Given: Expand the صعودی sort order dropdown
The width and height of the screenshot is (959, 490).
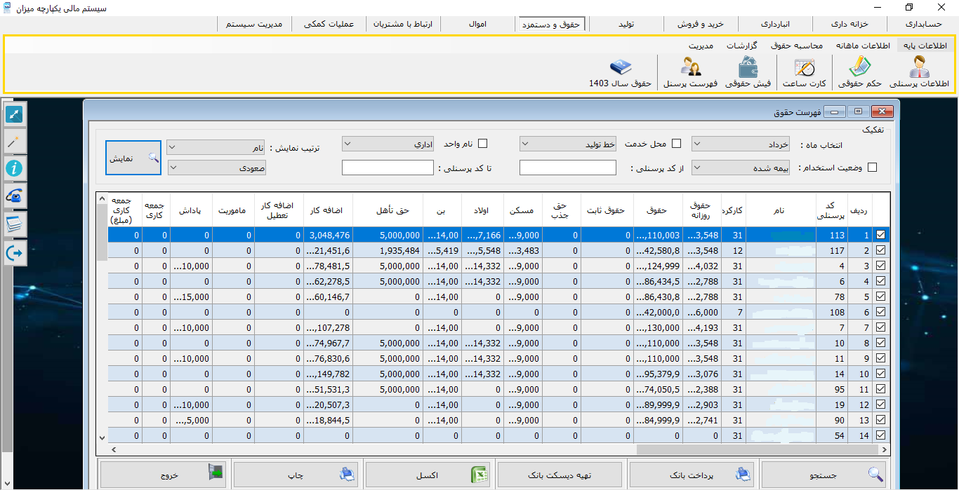Looking at the screenshot, I should [x=216, y=168].
